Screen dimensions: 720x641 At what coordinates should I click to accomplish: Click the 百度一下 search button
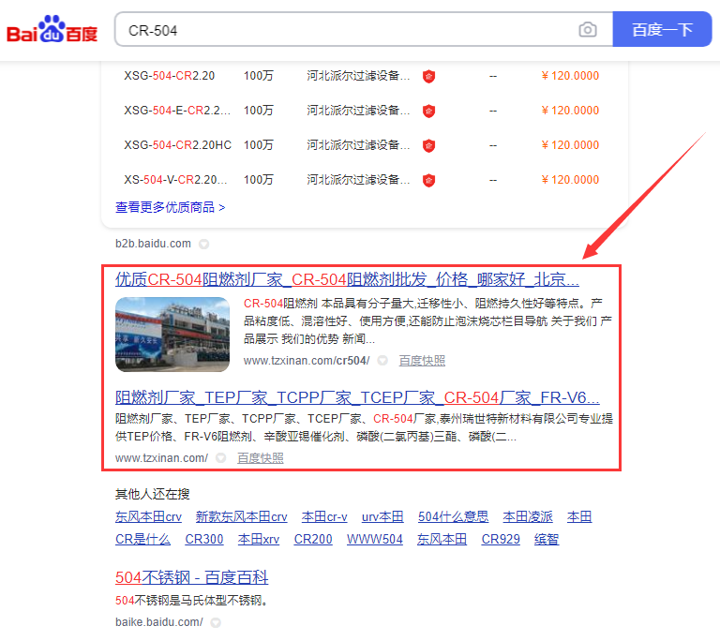coord(662,29)
